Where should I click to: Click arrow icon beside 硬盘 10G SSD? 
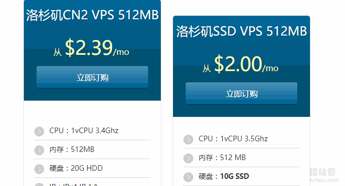click(188, 177)
